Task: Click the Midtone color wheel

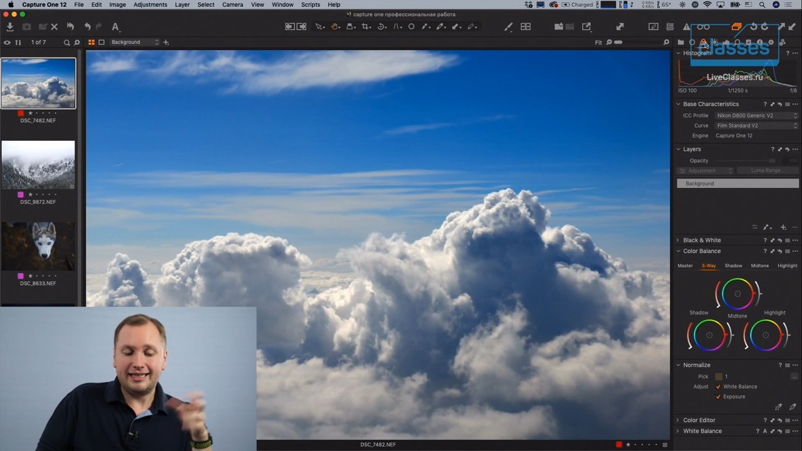Action: tap(737, 294)
